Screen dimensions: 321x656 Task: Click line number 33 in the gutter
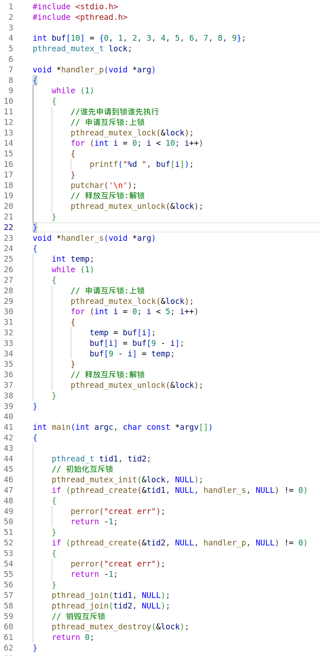click(x=8, y=343)
